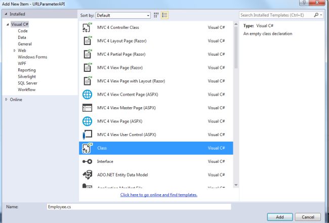
Task: Select the Online category label
Action: [16, 100]
